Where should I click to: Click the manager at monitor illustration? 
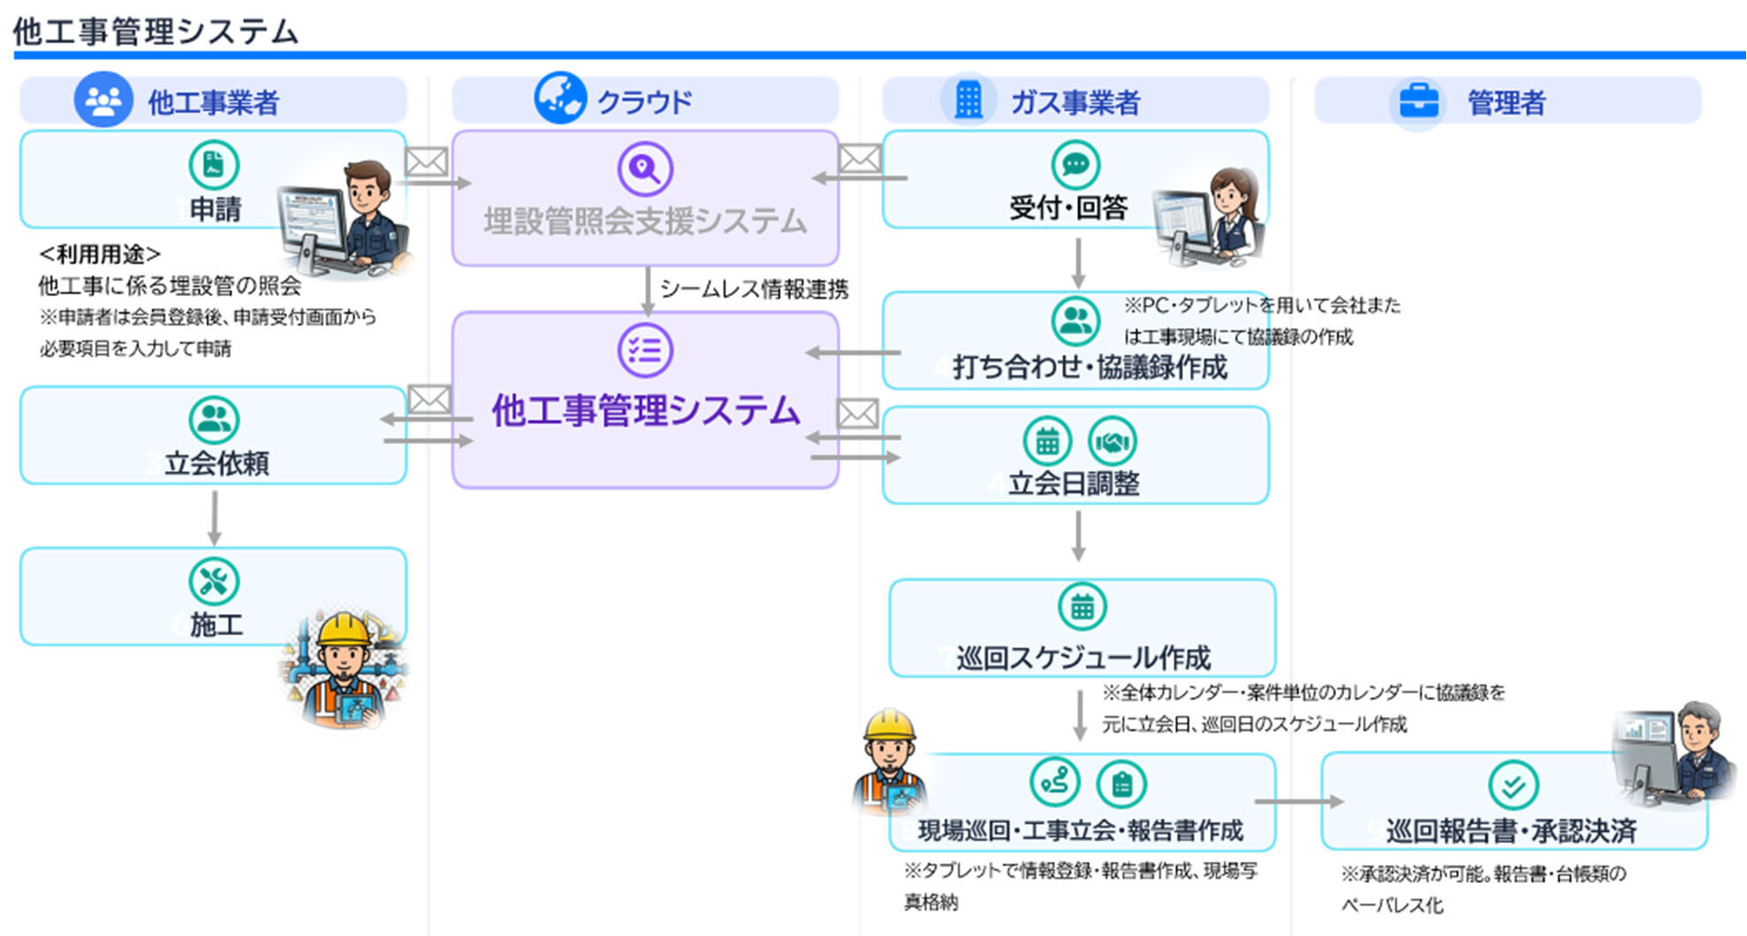coord(1675,754)
